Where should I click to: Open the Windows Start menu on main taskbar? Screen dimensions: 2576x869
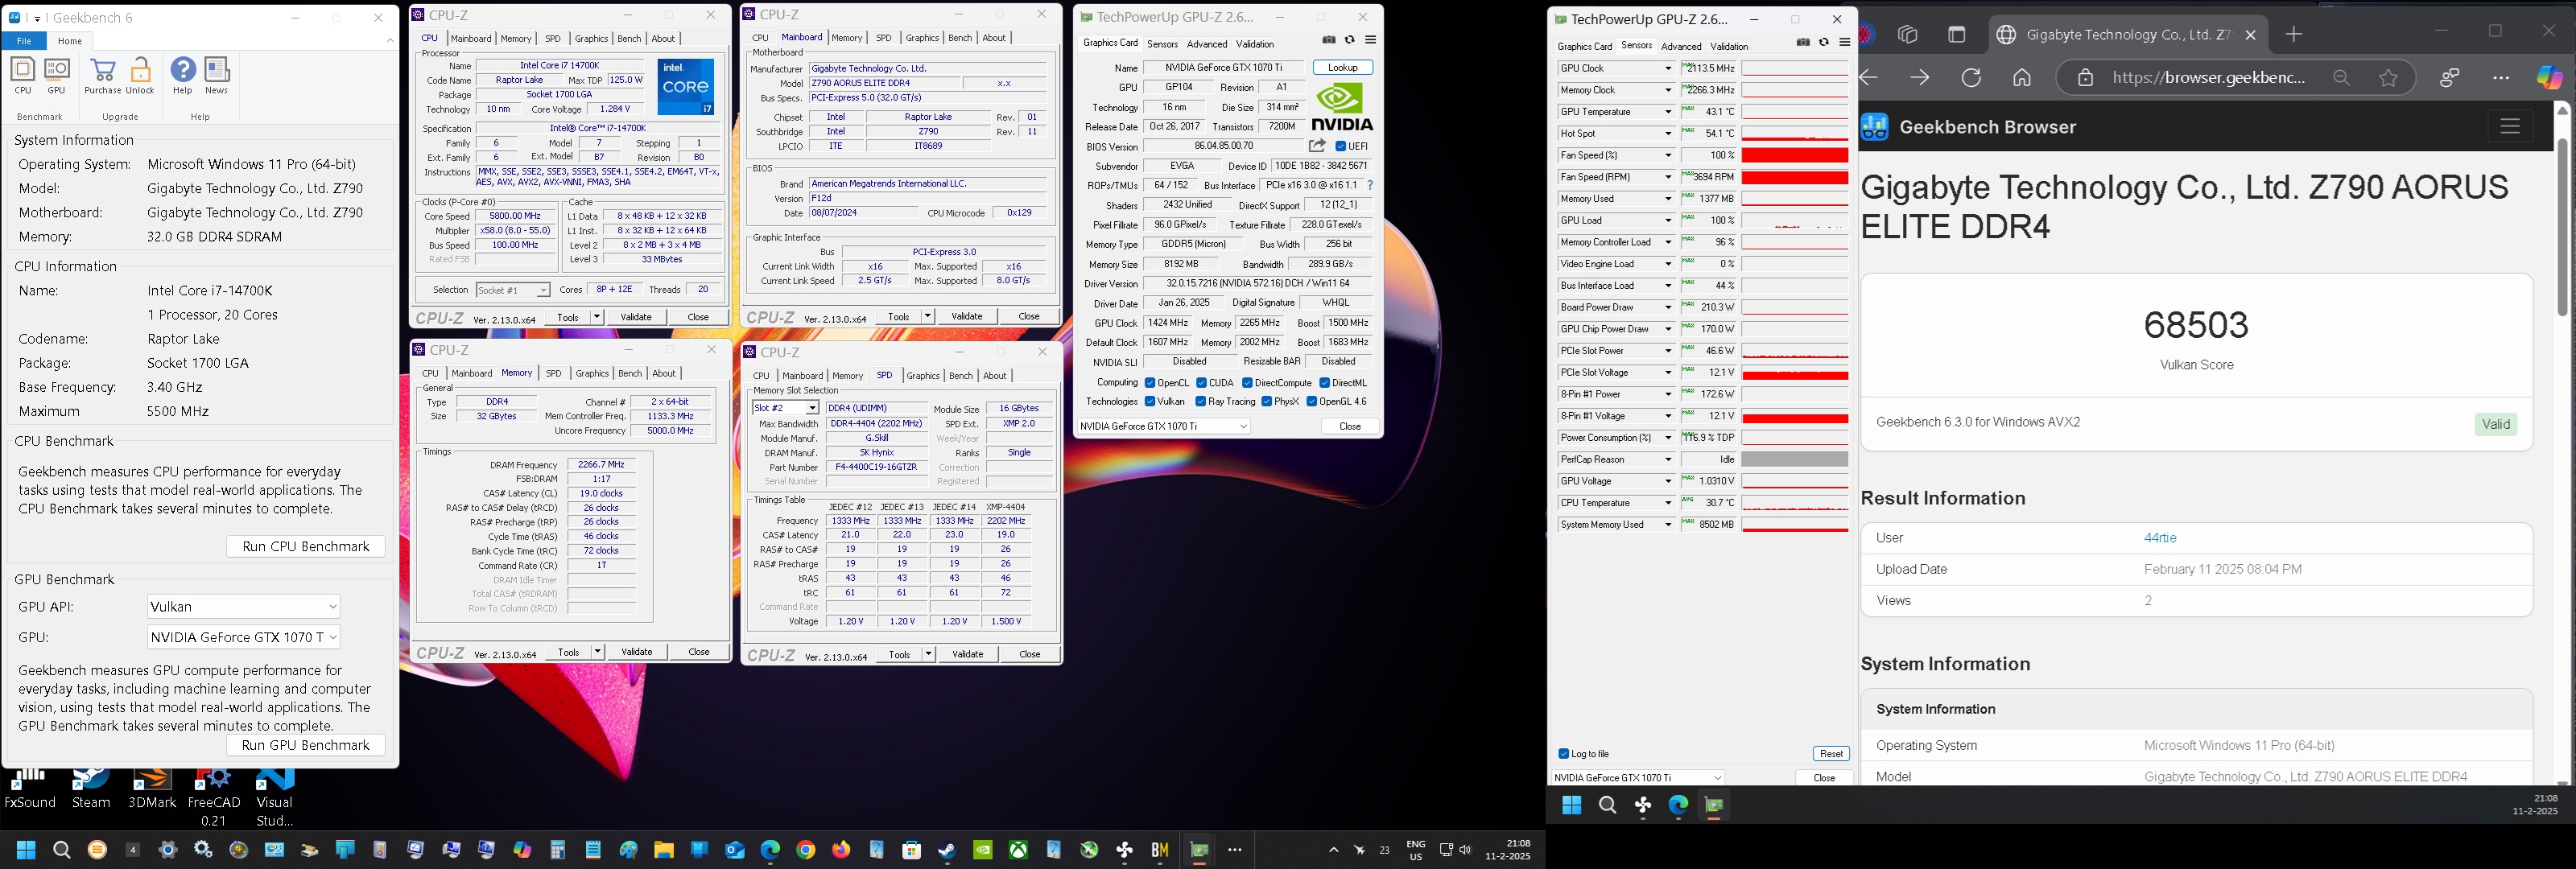[26, 850]
